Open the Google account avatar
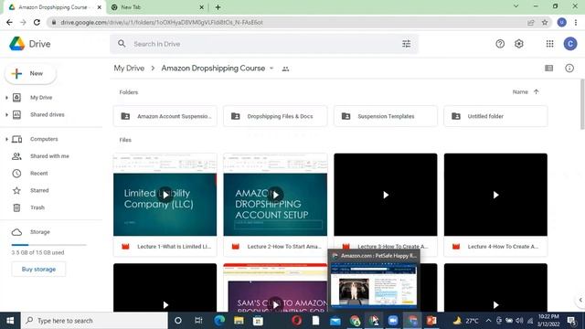The height and width of the screenshot is (329, 585). pos(570,44)
